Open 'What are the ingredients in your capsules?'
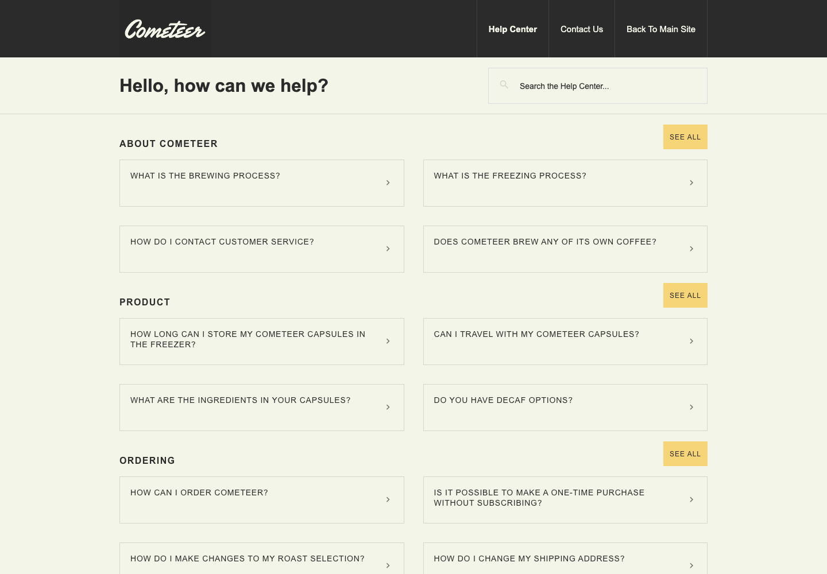This screenshot has width=827, height=574. pos(262,408)
